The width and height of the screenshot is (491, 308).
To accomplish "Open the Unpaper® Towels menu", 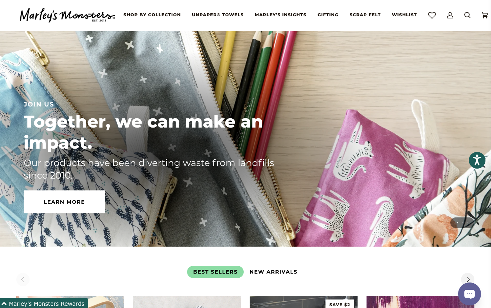I will 218,15.
